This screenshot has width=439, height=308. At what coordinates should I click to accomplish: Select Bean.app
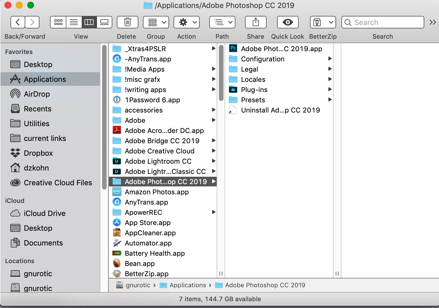pos(163,264)
